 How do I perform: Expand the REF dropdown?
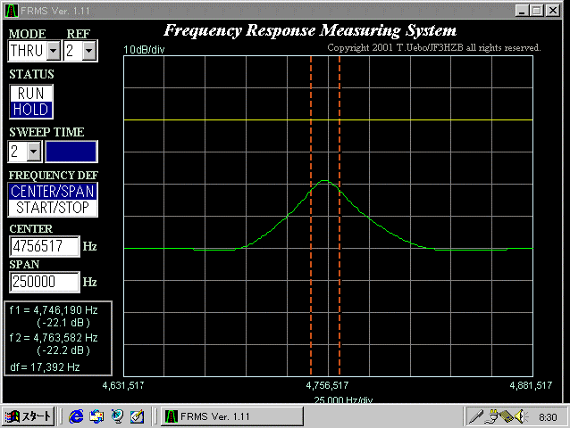(88, 52)
